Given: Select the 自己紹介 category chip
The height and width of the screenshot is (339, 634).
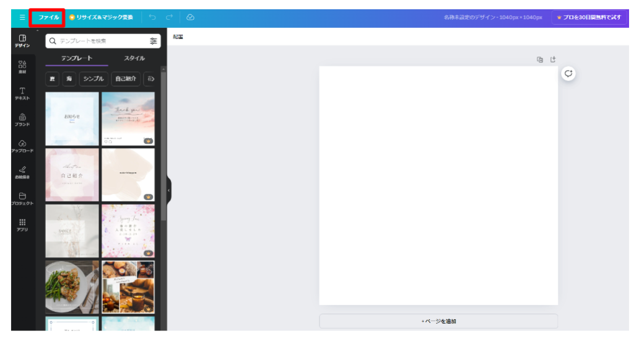Looking at the screenshot, I should tap(126, 79).
